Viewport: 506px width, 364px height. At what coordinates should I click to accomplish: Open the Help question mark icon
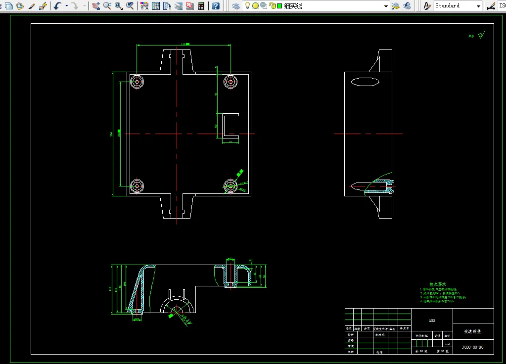[x=216, y=6]
